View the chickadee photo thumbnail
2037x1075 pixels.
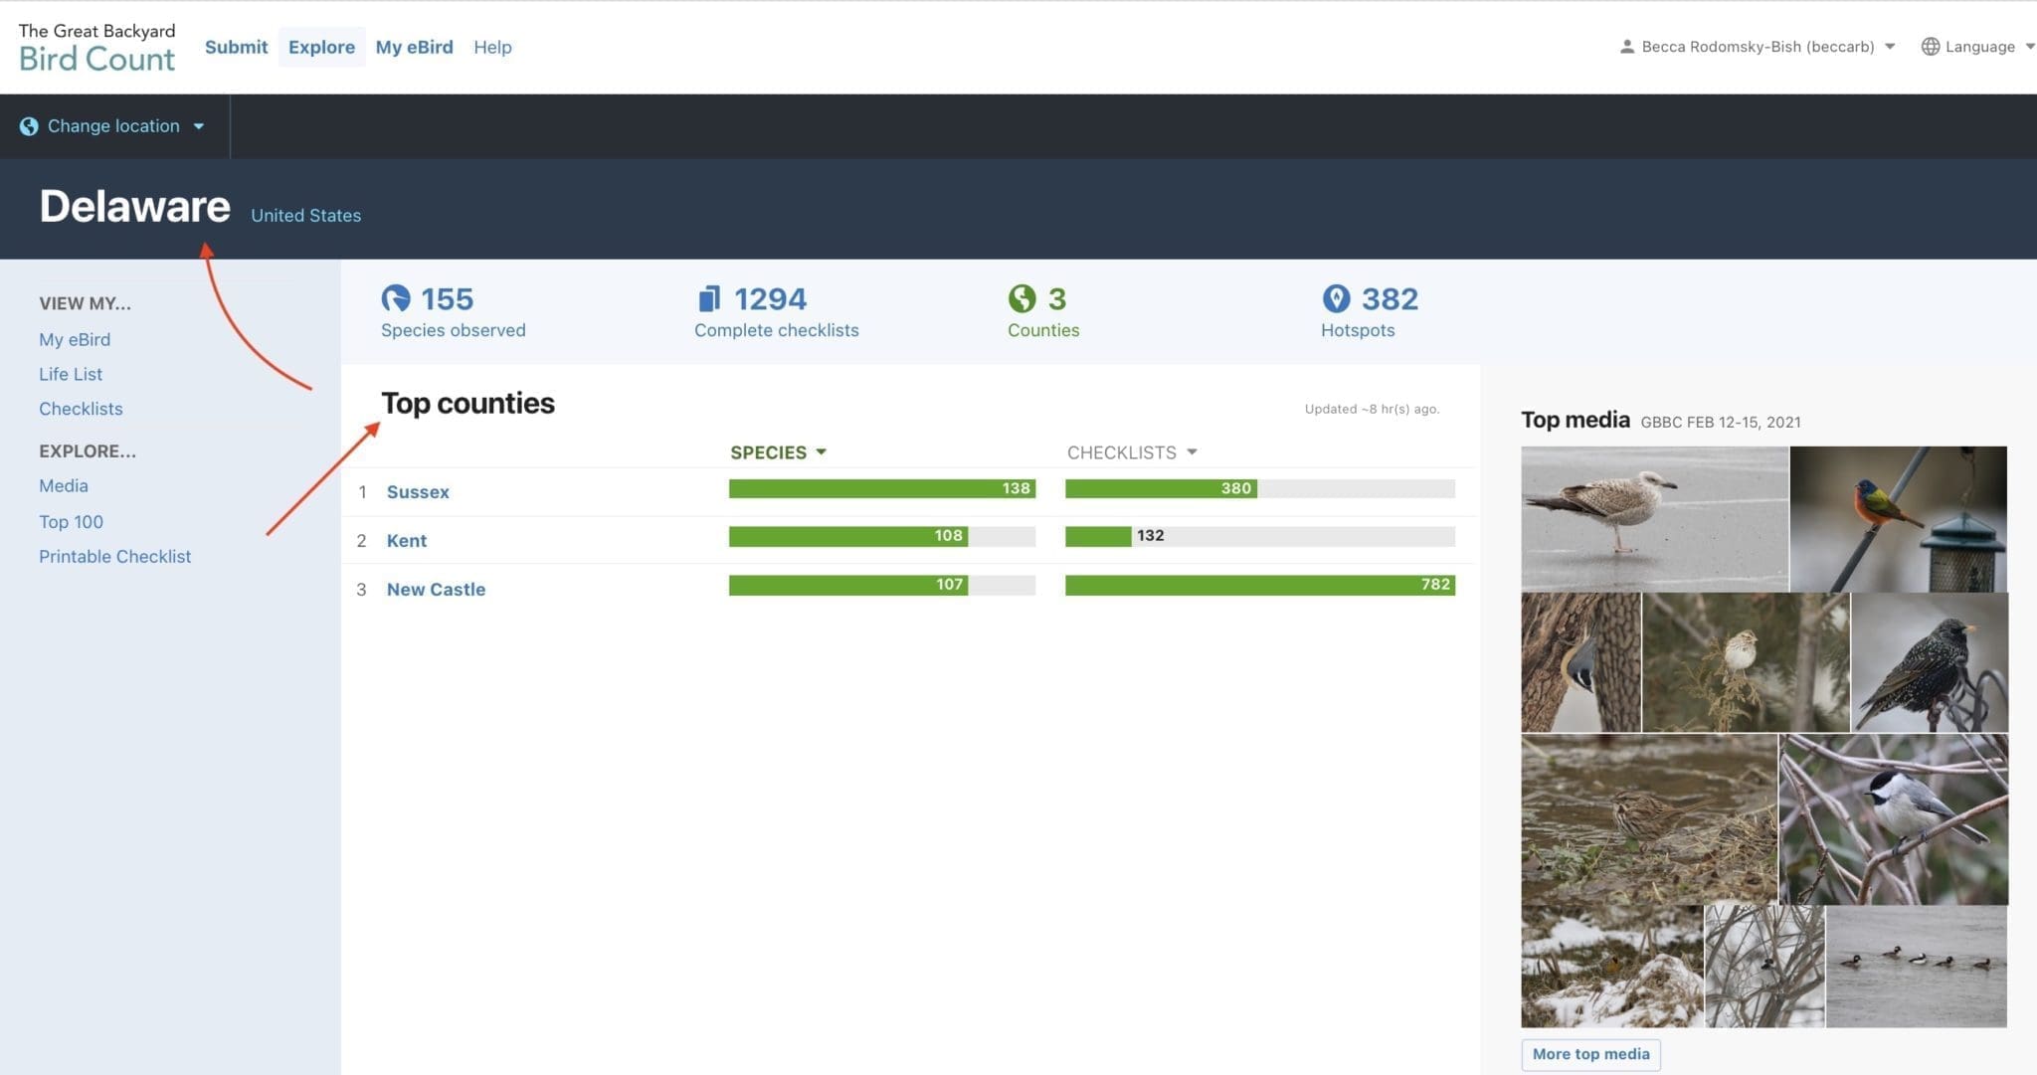pyautogui.click(x=1893, y=818)
